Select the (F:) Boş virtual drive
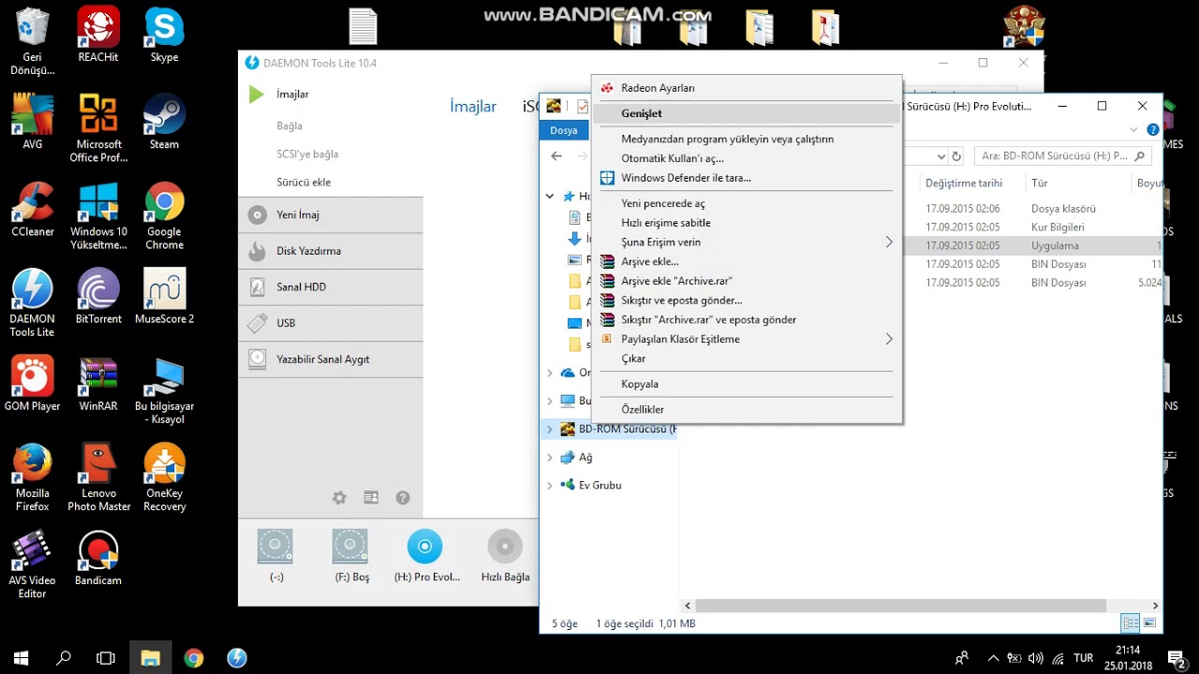 point(352,555)
